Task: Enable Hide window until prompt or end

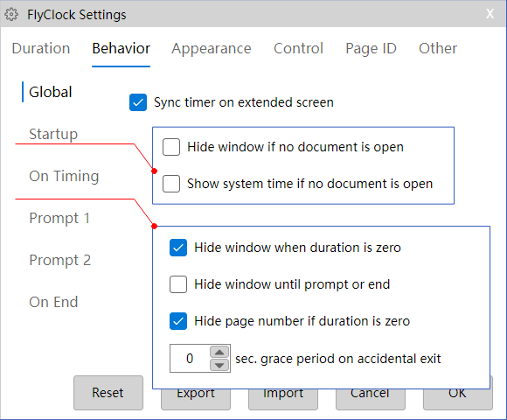Action: click(178, 284)
